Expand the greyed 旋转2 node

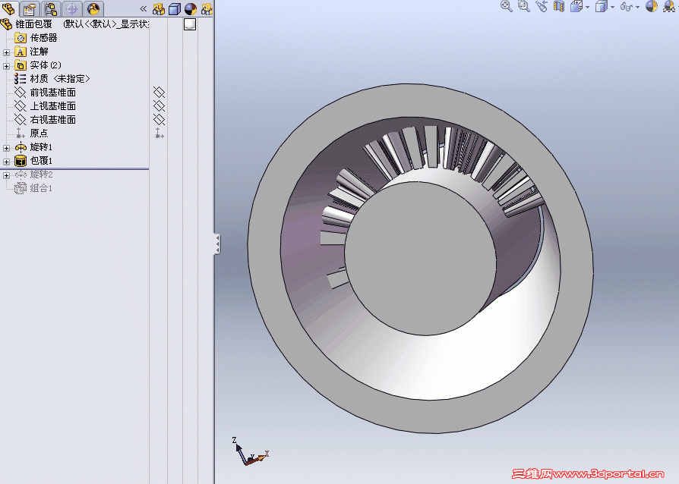click(6, 175)
